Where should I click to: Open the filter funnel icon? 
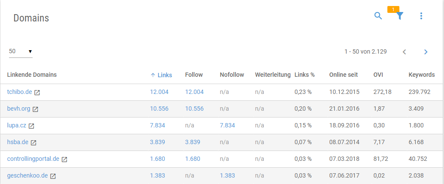399,16
